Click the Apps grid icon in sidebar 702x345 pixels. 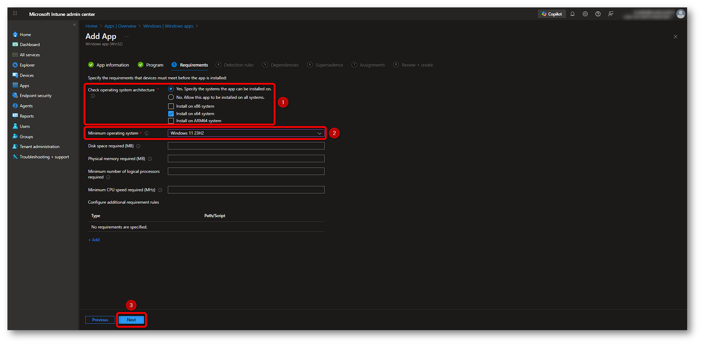point(15,85)
